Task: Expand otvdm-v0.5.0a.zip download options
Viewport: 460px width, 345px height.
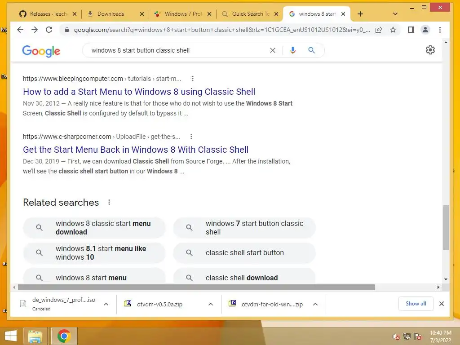Action: (211, 304)
